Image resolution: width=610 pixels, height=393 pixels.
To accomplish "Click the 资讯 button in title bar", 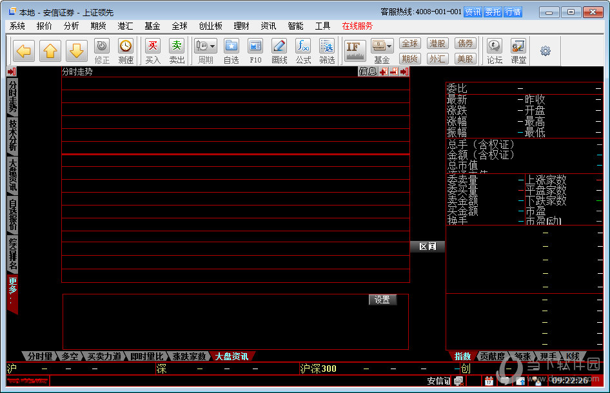I will (x=473, y=12).
